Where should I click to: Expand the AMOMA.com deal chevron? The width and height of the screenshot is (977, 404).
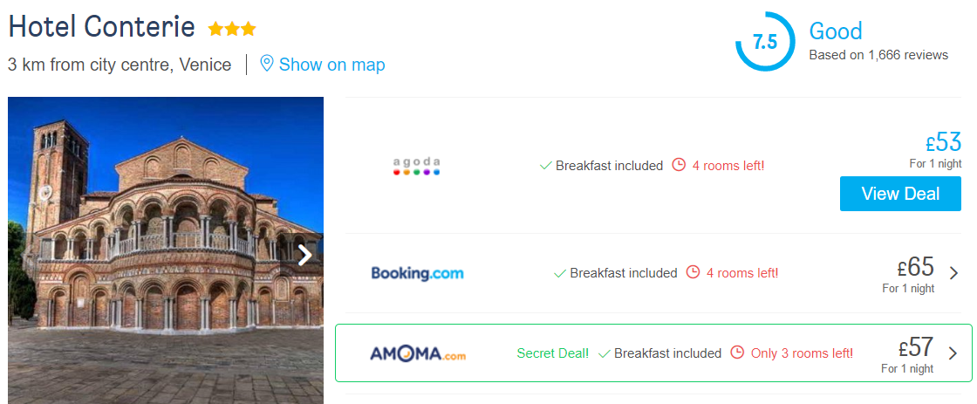pyautogui.click(x=953, y=353)
